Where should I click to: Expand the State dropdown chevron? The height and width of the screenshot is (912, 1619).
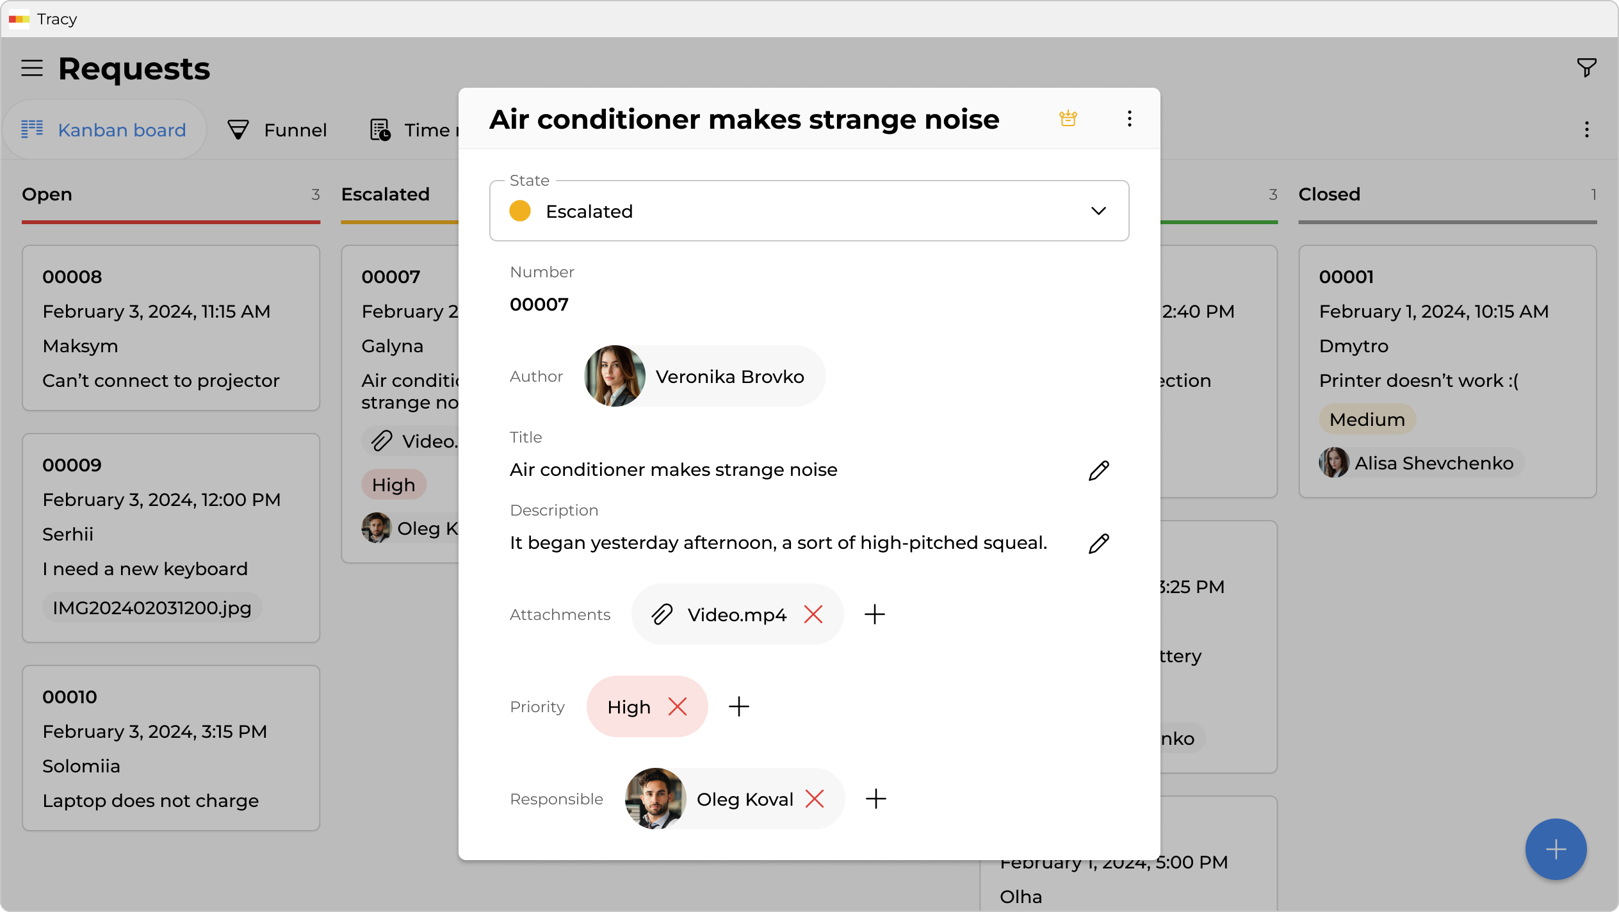[x=1098, y=211]
